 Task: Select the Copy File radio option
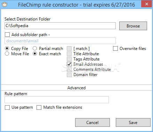tap(7, 48)
